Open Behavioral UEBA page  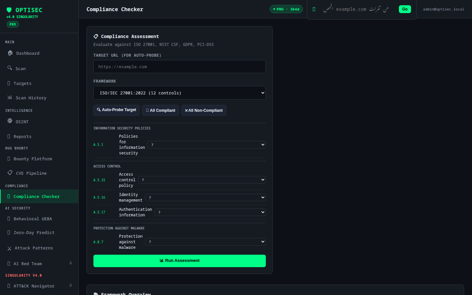click(x=39, y=219)
